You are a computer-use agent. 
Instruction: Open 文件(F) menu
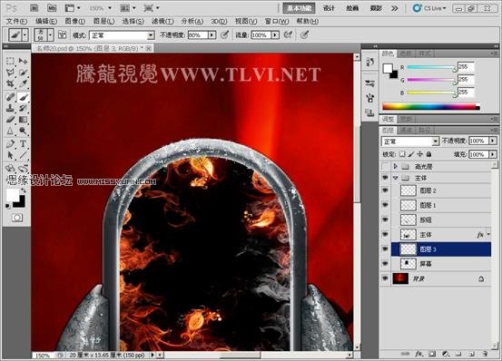click(x=16, y=22)
